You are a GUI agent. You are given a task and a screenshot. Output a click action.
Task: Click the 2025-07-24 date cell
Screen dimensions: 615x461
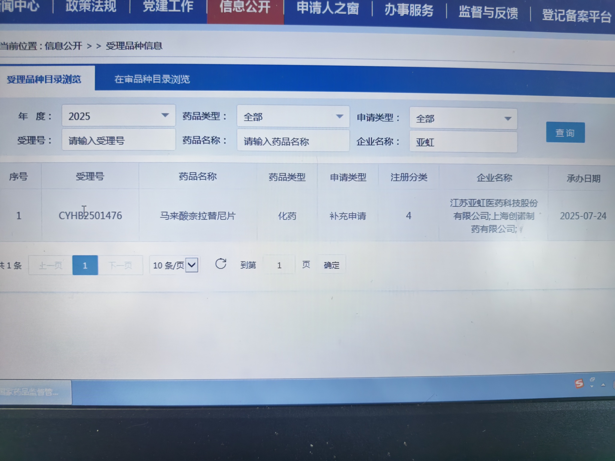583,216
